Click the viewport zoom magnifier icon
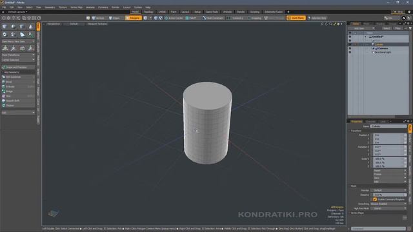This screenshot has width=413, height=232. (330, 24)
